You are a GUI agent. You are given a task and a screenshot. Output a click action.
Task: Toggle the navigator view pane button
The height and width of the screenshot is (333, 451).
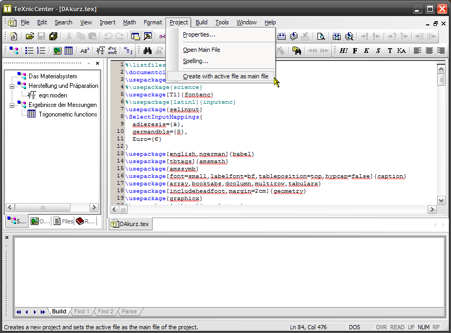pyautogui.click(x=135, y=36)
